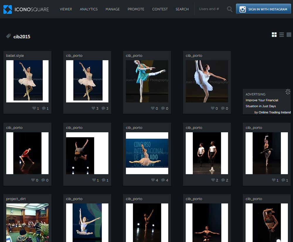Image resolution: width=293 pixels, height=242 pixels.
Task: Open the ballet.style pink tutu thumbnail
Action: (27, 81)
